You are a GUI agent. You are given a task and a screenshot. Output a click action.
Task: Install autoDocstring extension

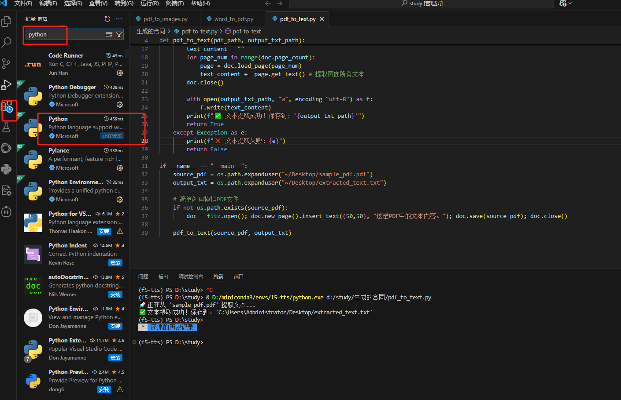(115, 295)
